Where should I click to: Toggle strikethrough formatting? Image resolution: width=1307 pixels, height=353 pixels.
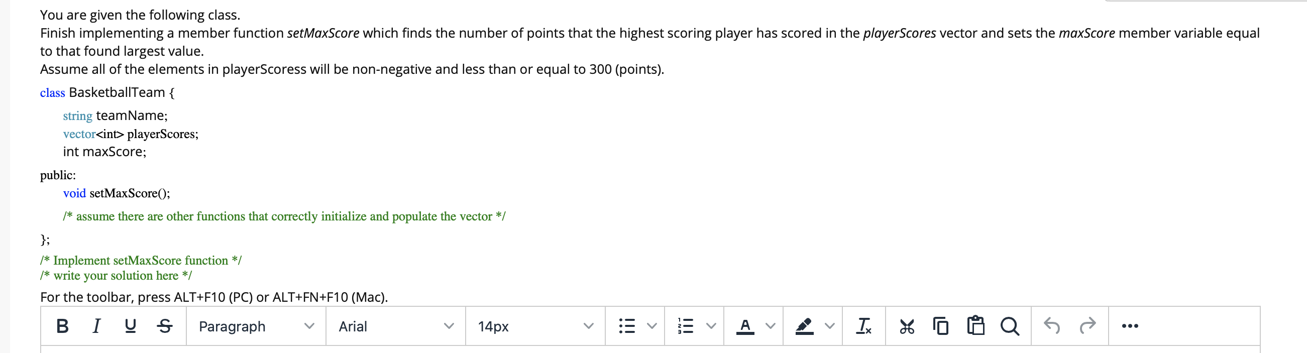pos(164,326)
